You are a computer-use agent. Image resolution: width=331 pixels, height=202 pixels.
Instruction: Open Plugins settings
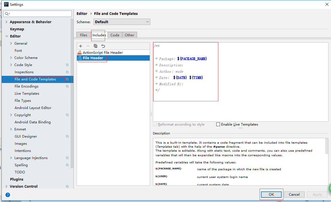click(x=17, y=179)
